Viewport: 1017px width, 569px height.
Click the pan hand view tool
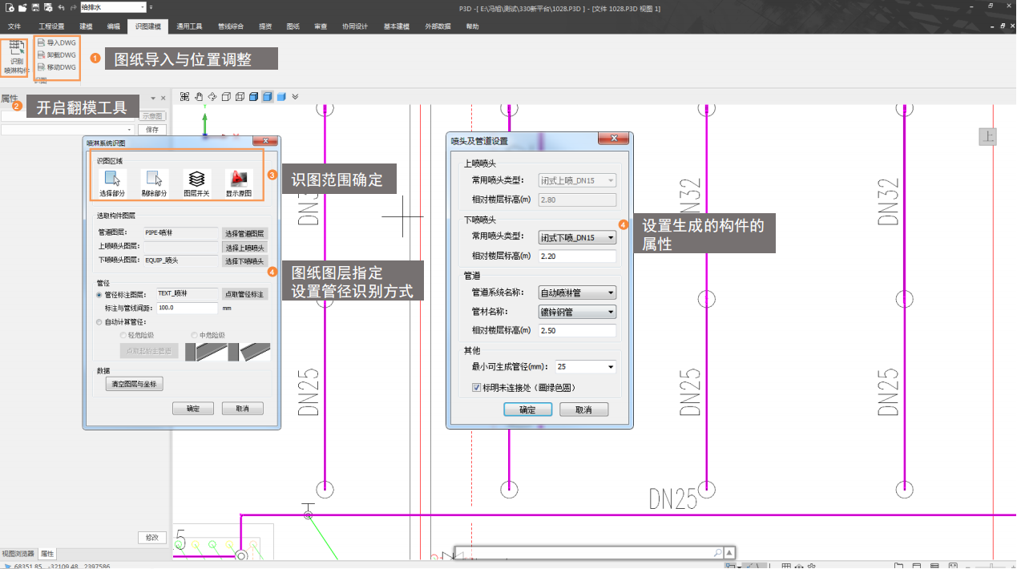(x=199, y=97)
